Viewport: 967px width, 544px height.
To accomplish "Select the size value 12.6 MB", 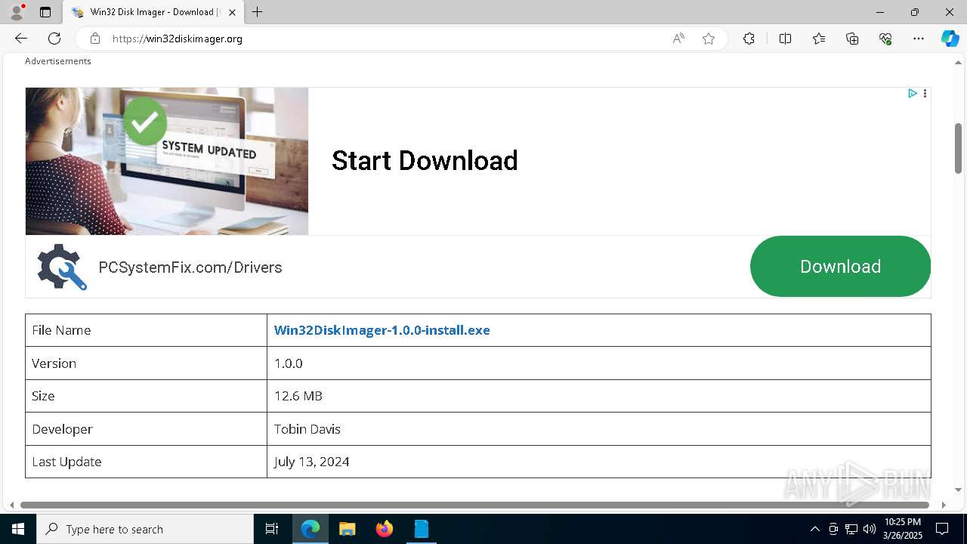I will 298,396.
